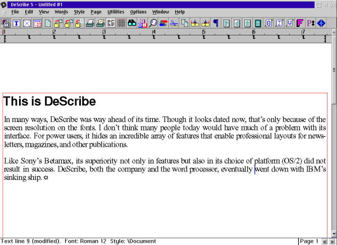Viewport: 337px width, 245px height.
Task: Click the magnifying glass zoom icon
Action: pos(153,23)
